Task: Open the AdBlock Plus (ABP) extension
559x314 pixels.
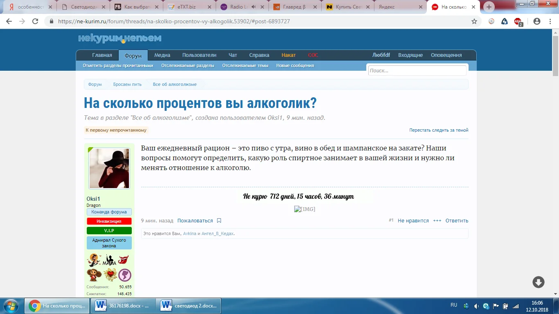Action: point(518,22)
